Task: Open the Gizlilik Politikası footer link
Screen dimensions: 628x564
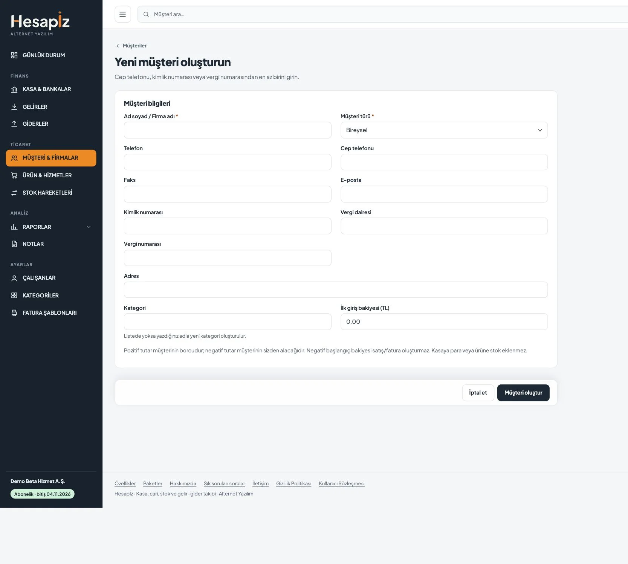Action: pos(293,484)
